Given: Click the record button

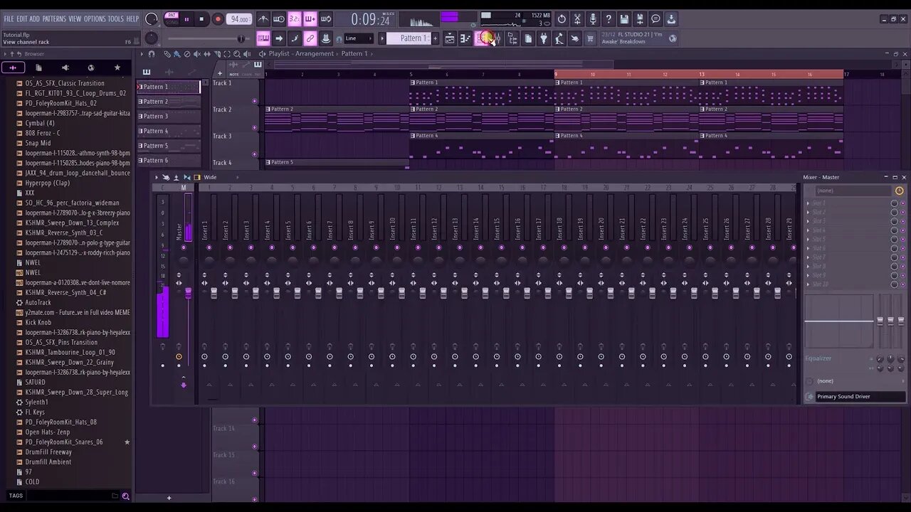Looking at the screenshot, I should [218, 19].
